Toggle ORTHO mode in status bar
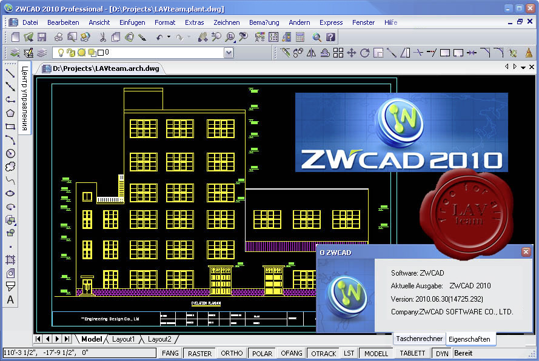The height and width of the screenshot is (361, 539). (x=232, y=353)
